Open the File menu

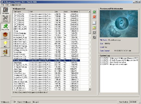click(3, 5)
